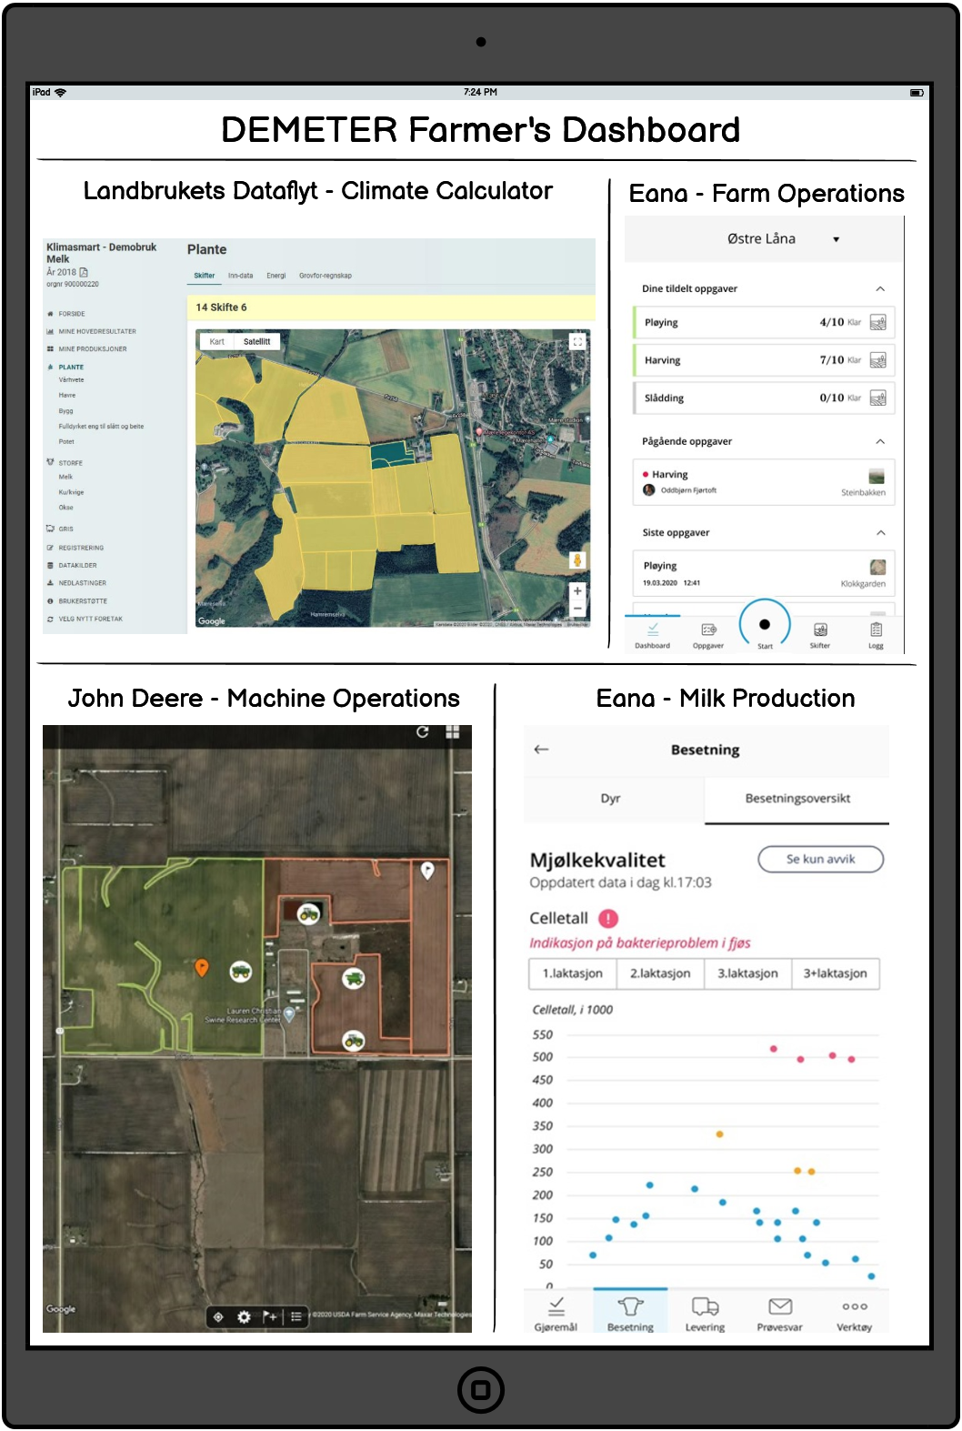Go back from the Besetning screen
The height and width of the screenshot is (1431, 962).
542,750
